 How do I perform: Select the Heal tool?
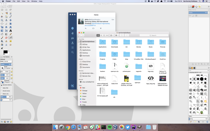coord(10,41)
